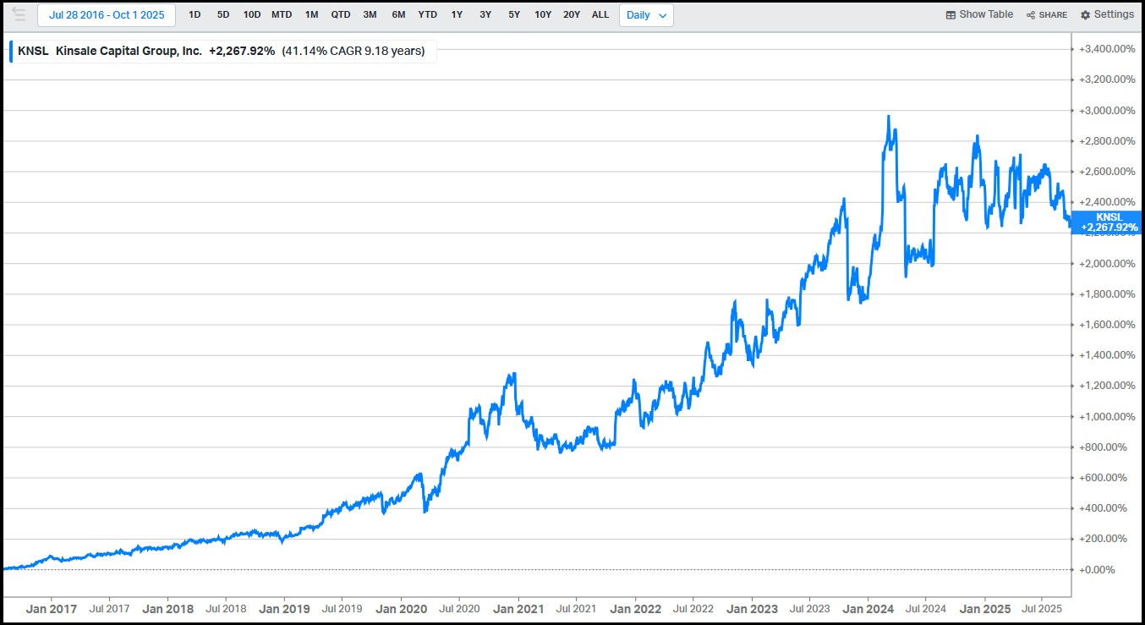The width and height of the screenshot is (1145, 625).
Task: Click the +1,000.00% axis label
Action: pos(1107,417)
